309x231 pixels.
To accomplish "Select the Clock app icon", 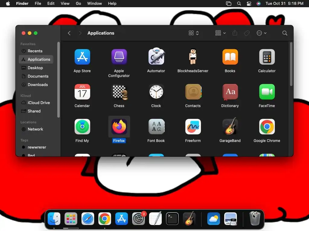I will coord(156,92).
